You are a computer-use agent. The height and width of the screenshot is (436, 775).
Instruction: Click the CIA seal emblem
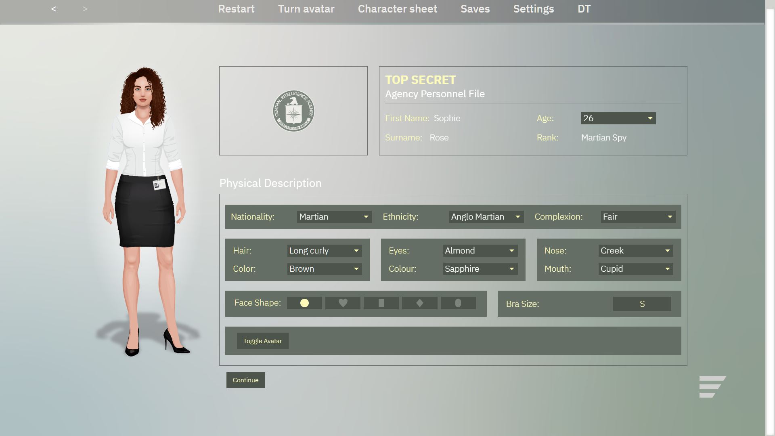293,111
